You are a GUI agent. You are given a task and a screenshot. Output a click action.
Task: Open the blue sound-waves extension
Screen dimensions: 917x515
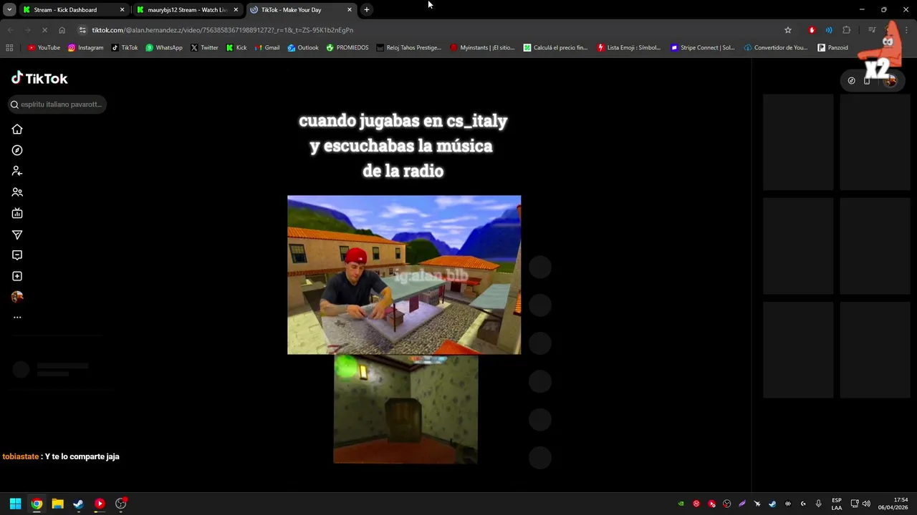click(829, 30)
